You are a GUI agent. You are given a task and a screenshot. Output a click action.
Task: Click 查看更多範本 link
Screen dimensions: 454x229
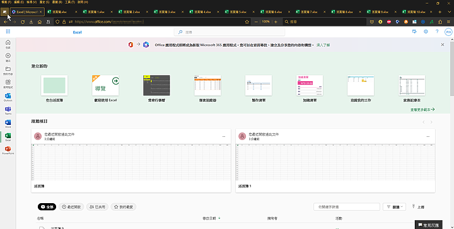click(x=422, y=110)
